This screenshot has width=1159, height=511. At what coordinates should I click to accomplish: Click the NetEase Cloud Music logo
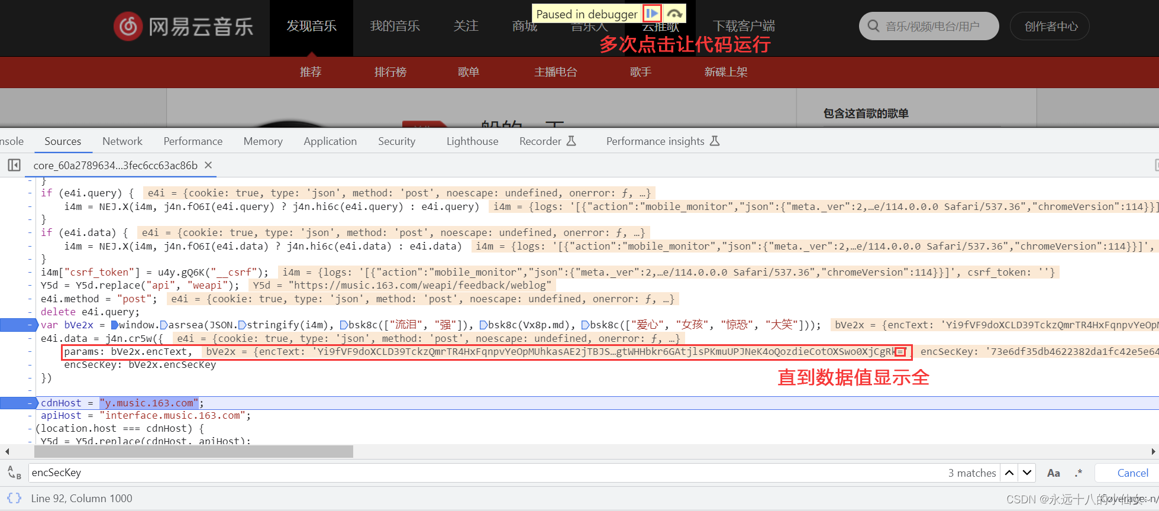tap(183, 26)
